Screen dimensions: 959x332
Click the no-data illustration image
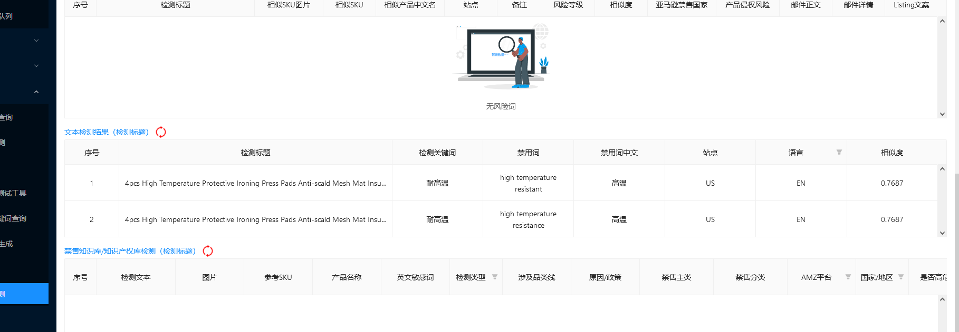(x=501, y=56)
